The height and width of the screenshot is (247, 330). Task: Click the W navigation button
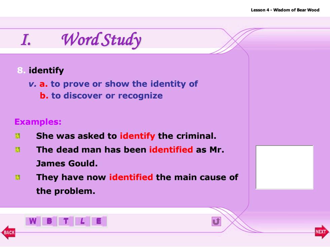[x=33, y=221]
